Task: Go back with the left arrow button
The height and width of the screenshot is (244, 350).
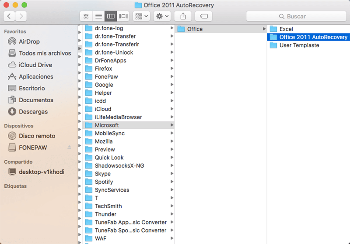Action: pos(9,16)
